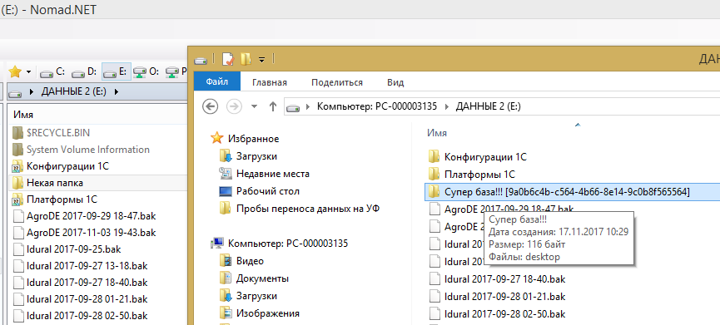Click file icon of Idural 2017-09-28 01-21.bak in Nomad.NET
Screen dimensions: 720x325
(18, 299)
